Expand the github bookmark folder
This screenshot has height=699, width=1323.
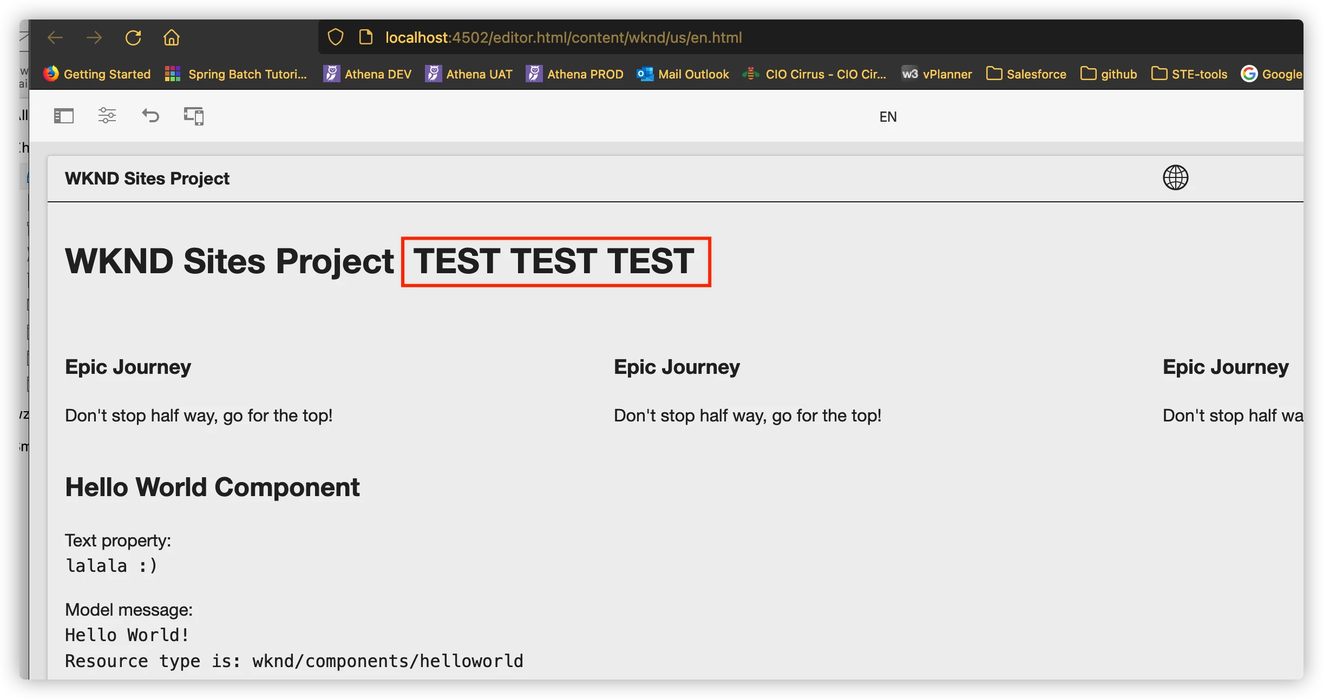[1109, 74]
